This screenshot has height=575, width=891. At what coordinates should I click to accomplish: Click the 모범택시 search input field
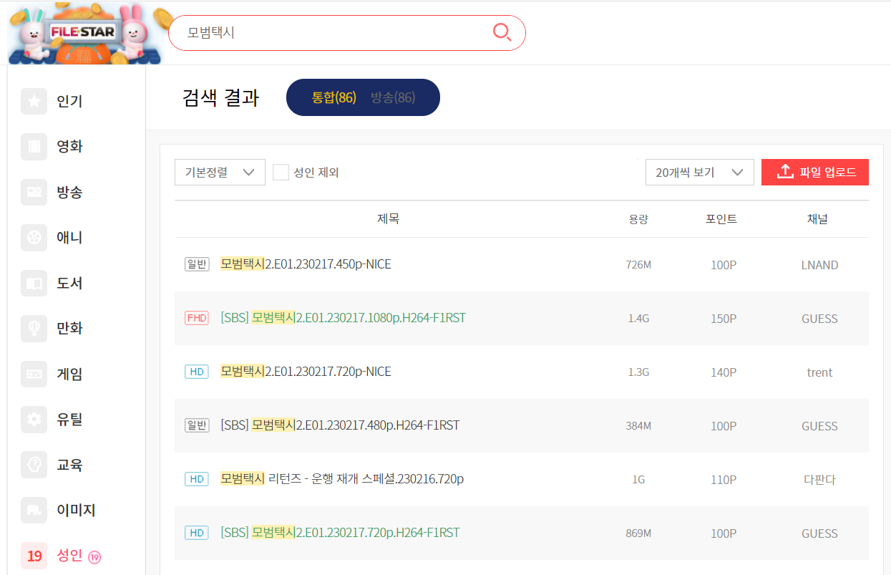pyautogui.click(x=346, y=33)
